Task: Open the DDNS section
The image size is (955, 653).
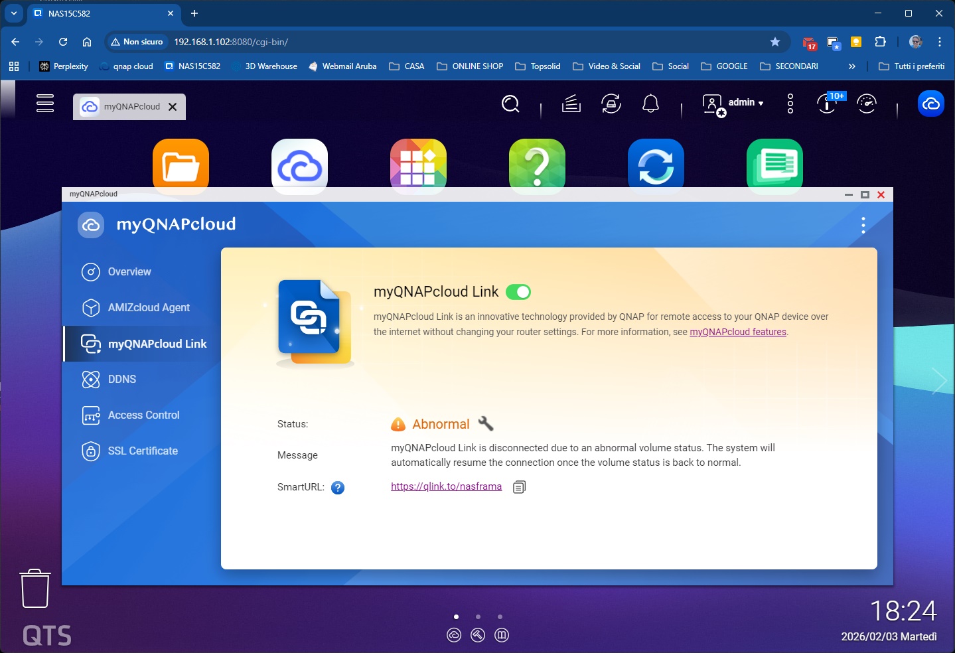Action: point(122,380)
